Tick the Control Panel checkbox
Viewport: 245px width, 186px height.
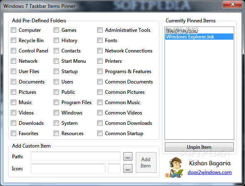(x=13, y=51)
